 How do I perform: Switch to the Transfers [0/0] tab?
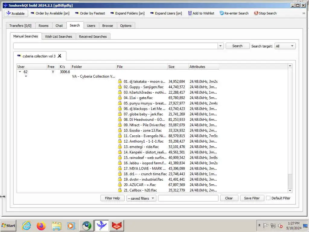point(20,26)
